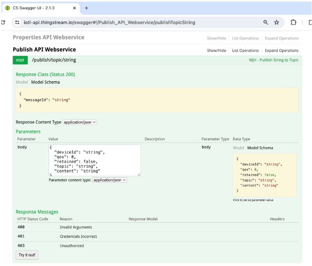Switch Response Class view to Model
The height and width of the screenshot is (266, 312).
point(22,82)
